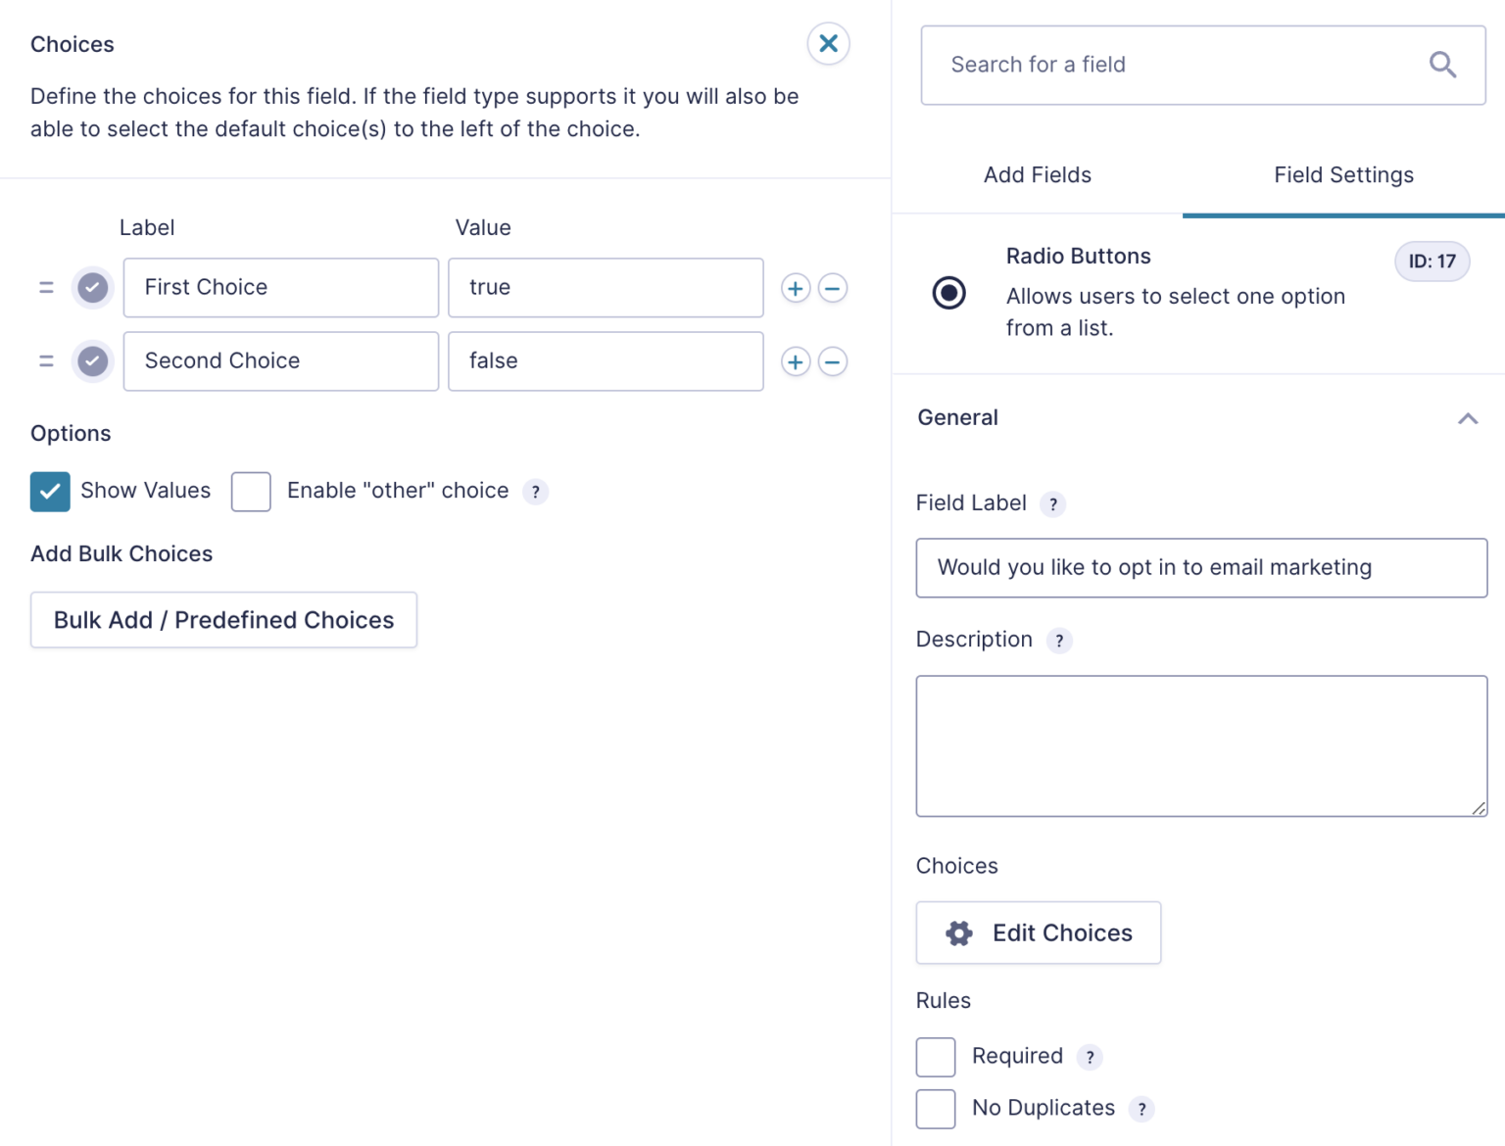Click the gear icon on Edit Choices

click(x=958, y=932)
